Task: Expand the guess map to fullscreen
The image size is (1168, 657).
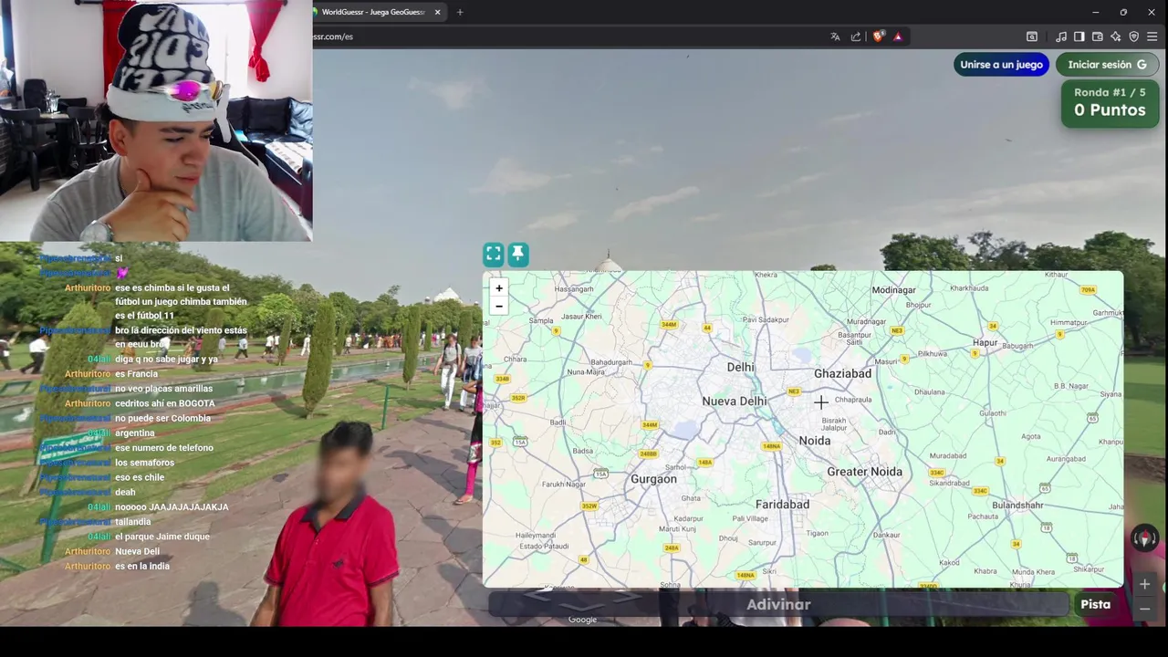Action: pos(493,254)
